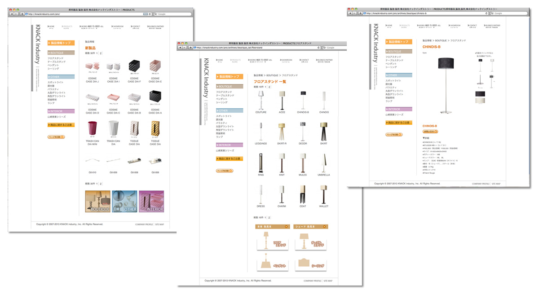Click the black shade color swatch on the CHINOIS-B page
Image resolution: width=539 pixels, height=295 pixels.
click(480, 94)
